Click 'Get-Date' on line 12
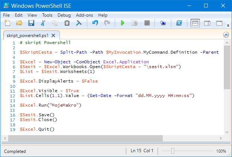The width and height of the screenshot is (232, 157). coord(101,96)
